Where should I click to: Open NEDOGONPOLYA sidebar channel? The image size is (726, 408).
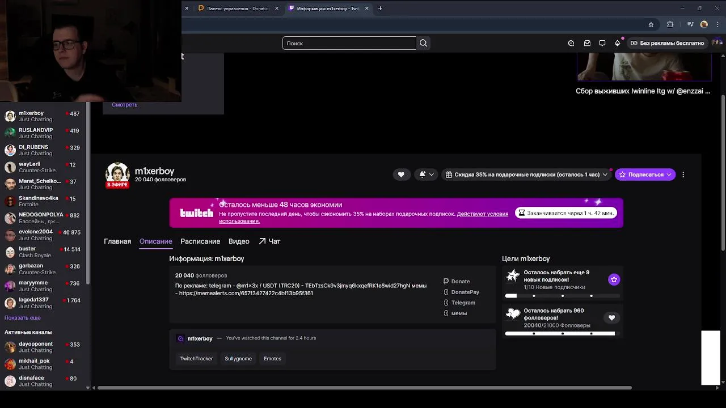pyautogui.click(x=43, y=218)
